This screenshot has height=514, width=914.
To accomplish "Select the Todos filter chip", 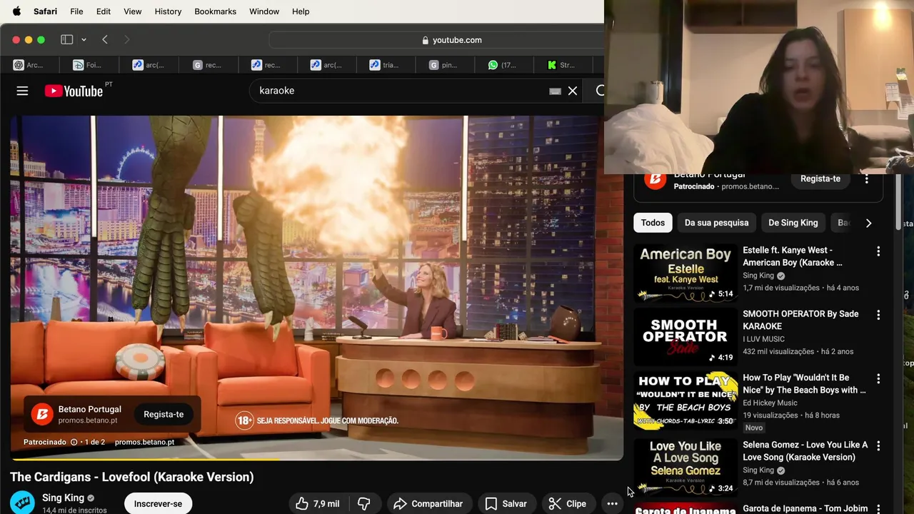I will [x=653, y=223].
